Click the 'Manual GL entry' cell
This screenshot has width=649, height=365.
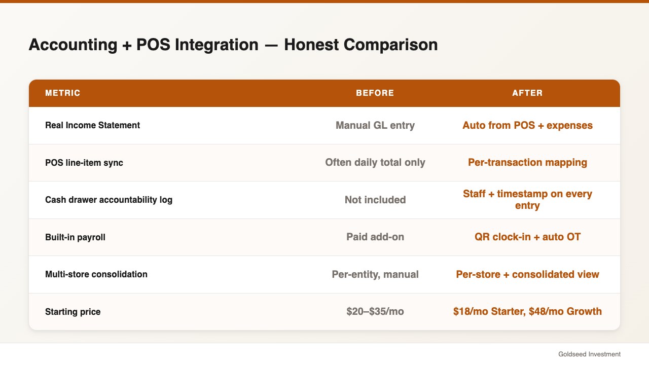pos(375,125)
